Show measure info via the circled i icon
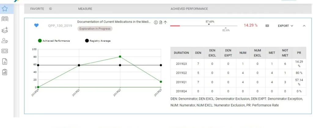 [x=156, y=22]
